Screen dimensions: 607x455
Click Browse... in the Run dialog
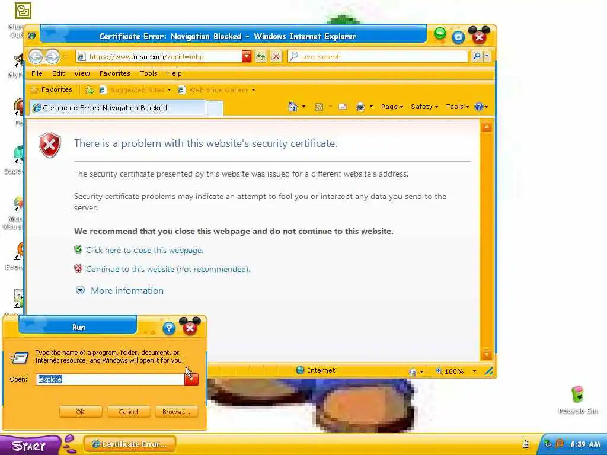click(x=176, y=412)
